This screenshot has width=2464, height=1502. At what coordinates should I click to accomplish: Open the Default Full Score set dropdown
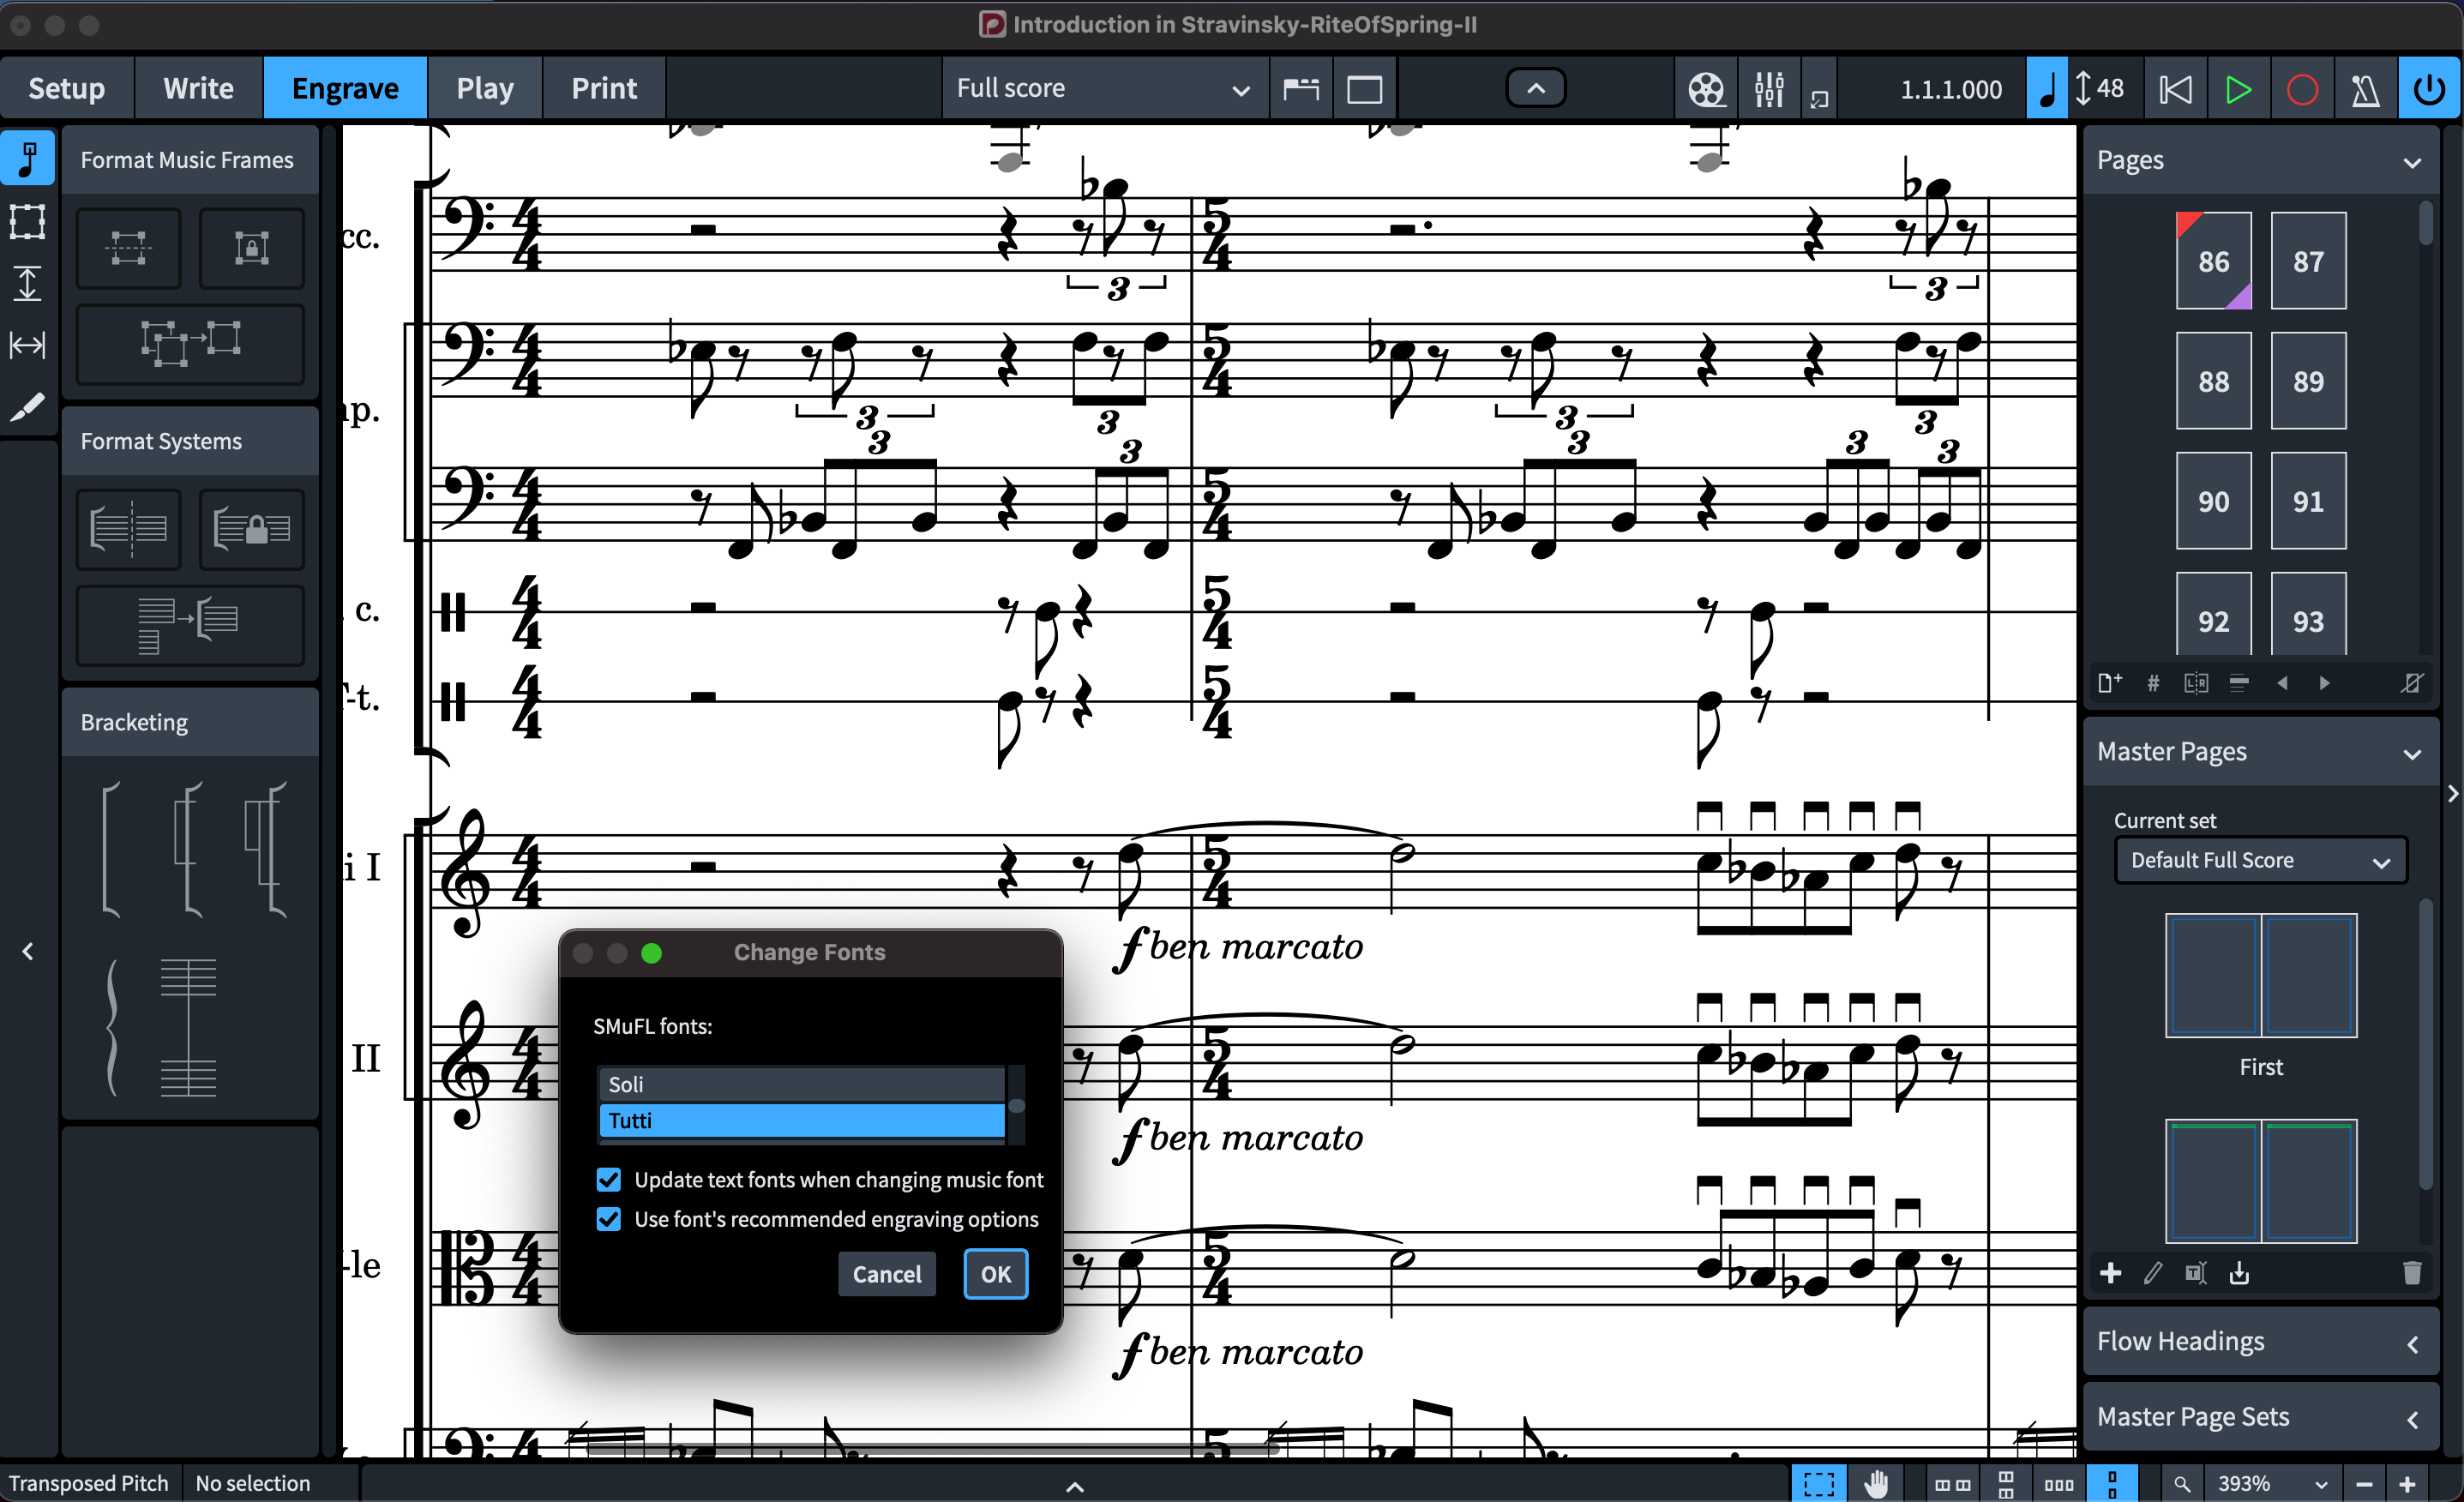click(2259, 861)
